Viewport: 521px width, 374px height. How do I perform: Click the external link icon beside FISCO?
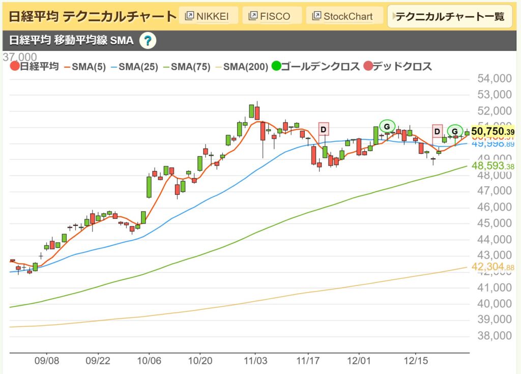252,16
